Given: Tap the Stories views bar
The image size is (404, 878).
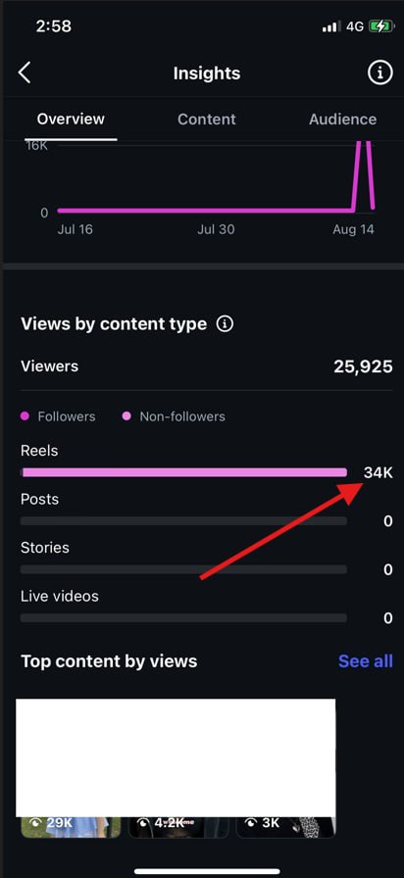Looking at the screenshot, I should (x=183, y=569).
